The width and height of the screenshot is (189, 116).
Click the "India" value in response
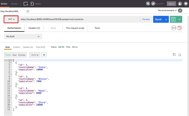(x=42, y=67)
